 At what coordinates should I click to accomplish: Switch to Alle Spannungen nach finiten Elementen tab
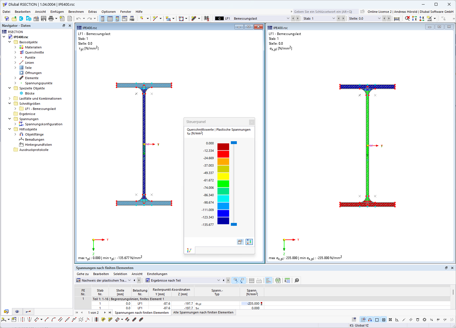pos(203,312)
